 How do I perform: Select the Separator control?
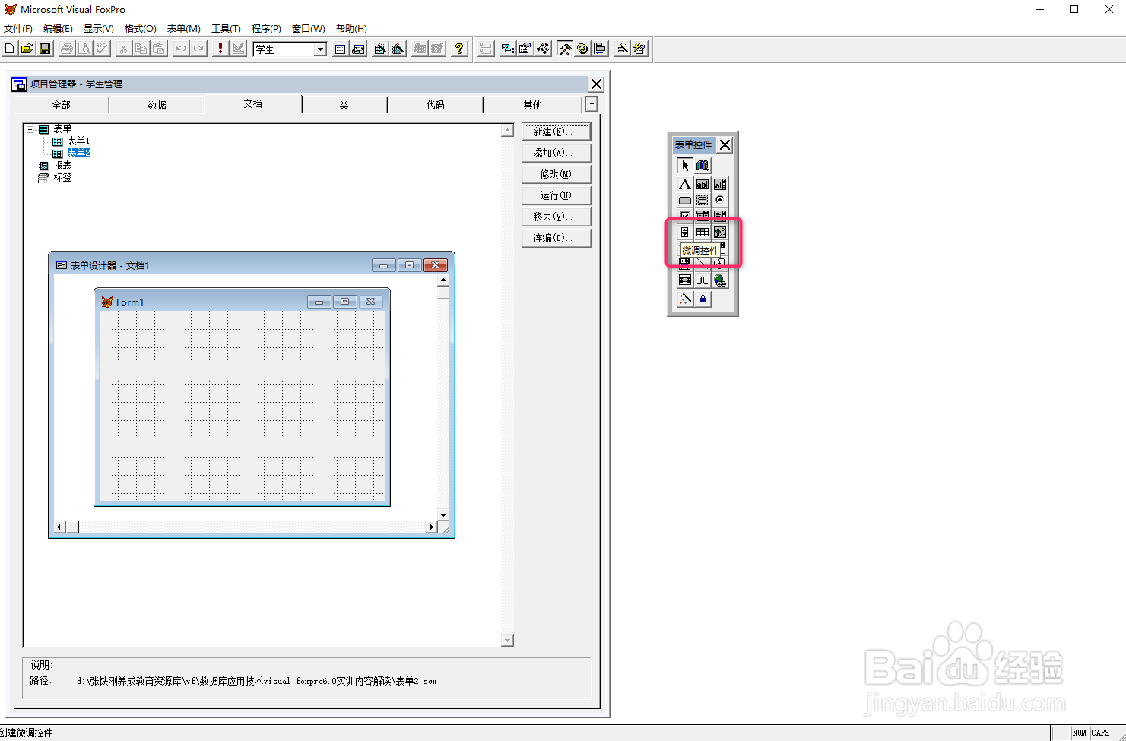point(703,280)
